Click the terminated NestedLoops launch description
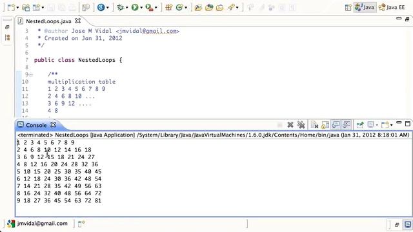Viewport: 413px width, 232px height. tap(213, 135)
